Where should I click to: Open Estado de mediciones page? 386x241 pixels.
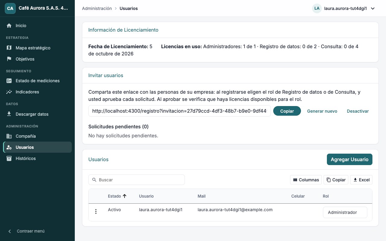pyautogui.click(x=37, y=81)
